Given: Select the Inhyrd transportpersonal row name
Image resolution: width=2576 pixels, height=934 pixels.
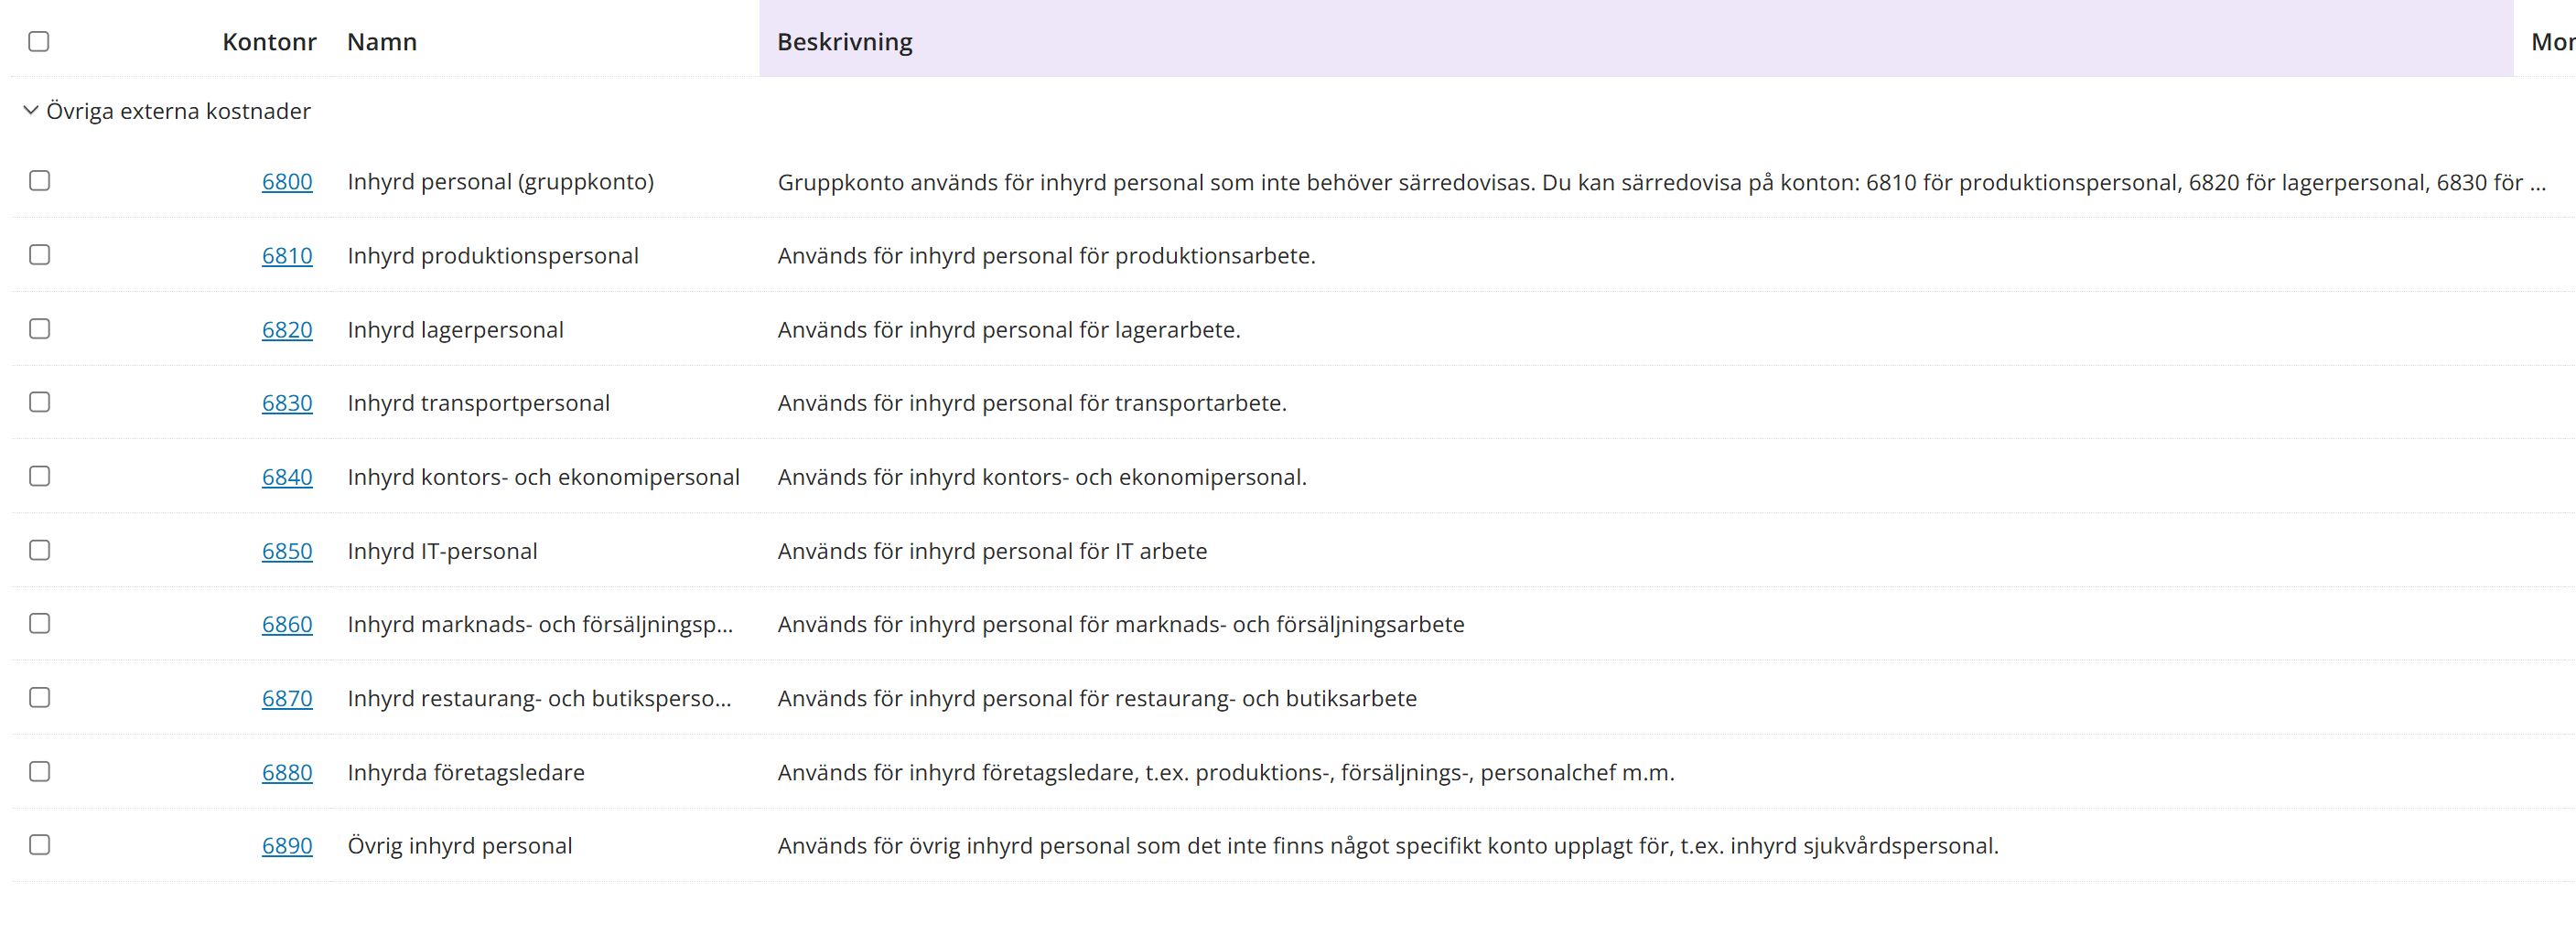Looking at the screenshot, I should coord(478,403).
